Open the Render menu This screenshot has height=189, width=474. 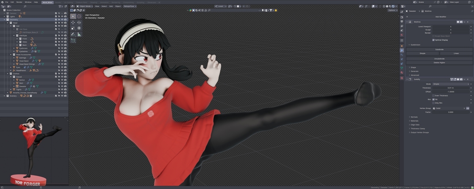tap(19, 2)
